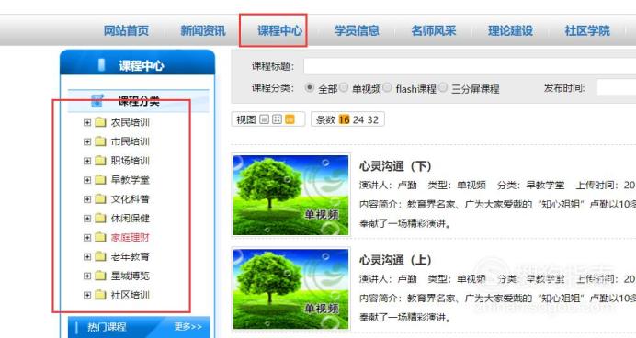
Task: Select the flash课程 radio button
Action: (x=387, y=87)
